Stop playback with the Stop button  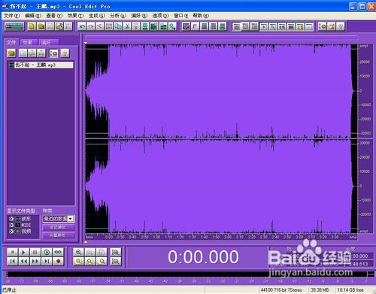(13, 252)
